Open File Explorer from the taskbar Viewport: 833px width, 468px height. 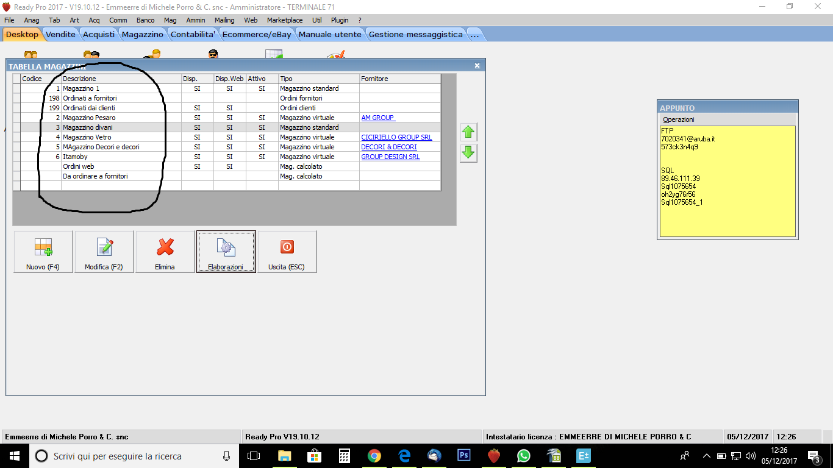(x=284, y=455)
